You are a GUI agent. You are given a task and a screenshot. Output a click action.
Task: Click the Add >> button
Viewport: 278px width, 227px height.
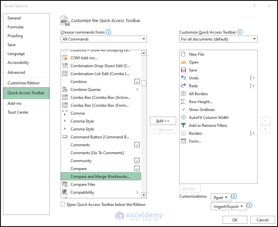pyautogui.click(x=163, y=121)
